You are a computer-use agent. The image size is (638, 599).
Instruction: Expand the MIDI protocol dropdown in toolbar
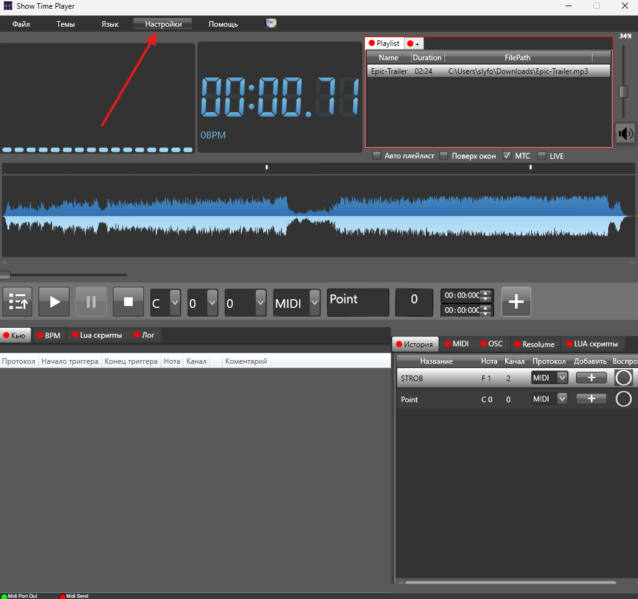click(315, 303)
